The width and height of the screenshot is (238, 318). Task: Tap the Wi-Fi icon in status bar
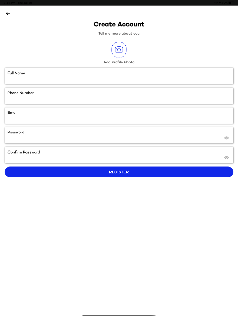click(x=216, y=3)
